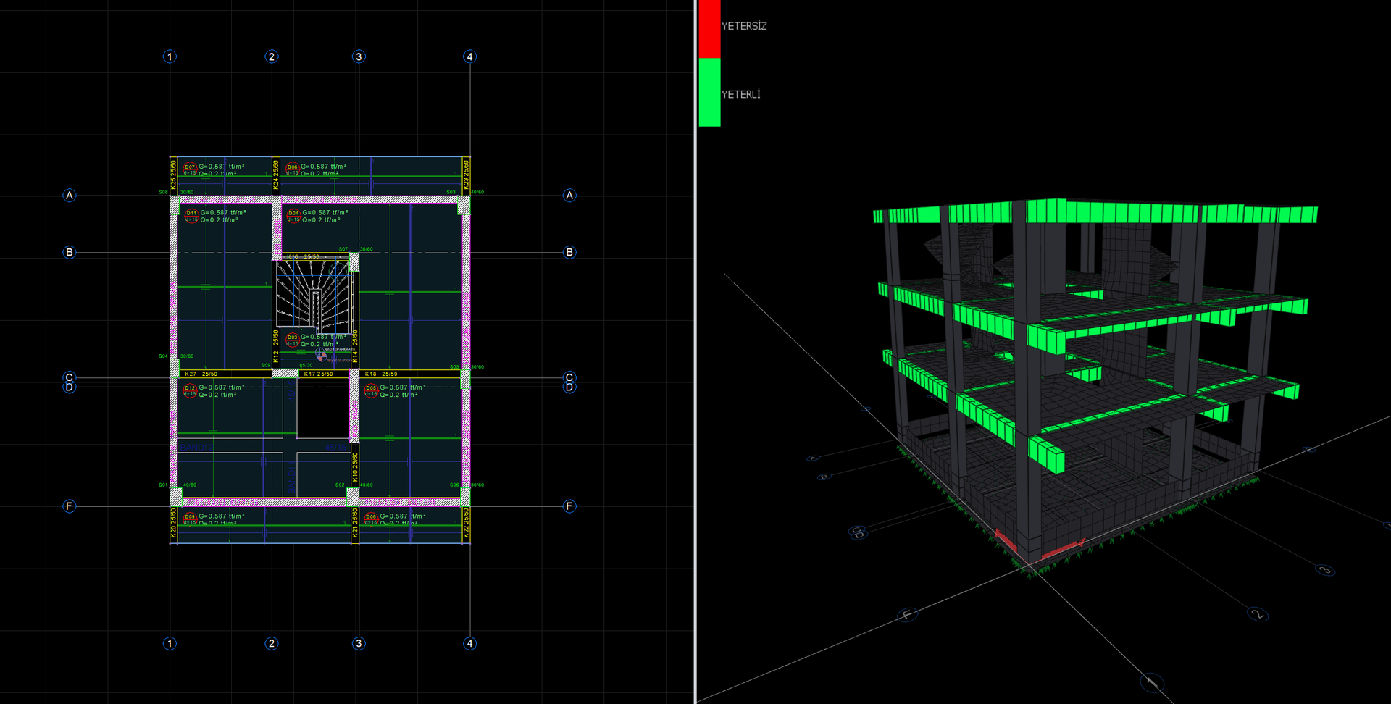Click the top axis bubble labeled 3
The height and width of the screenshot is (704, 1391).
pos(359,56)
